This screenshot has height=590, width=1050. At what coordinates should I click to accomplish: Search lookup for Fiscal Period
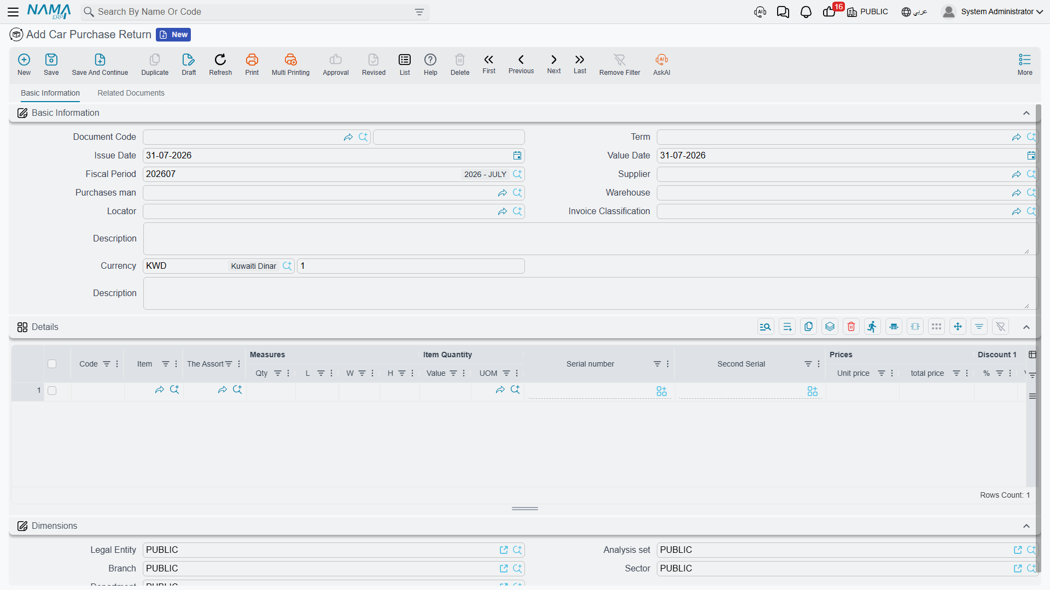(x=517, y=174)
